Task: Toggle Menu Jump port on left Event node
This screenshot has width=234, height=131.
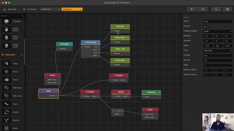Action: (x=46, y=83)
